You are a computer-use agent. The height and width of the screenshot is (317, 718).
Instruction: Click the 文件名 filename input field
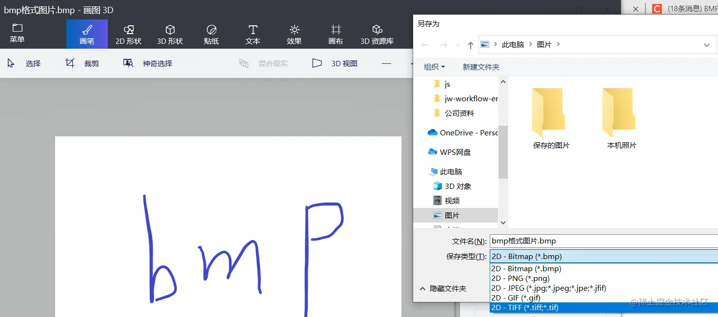(604, 241)
